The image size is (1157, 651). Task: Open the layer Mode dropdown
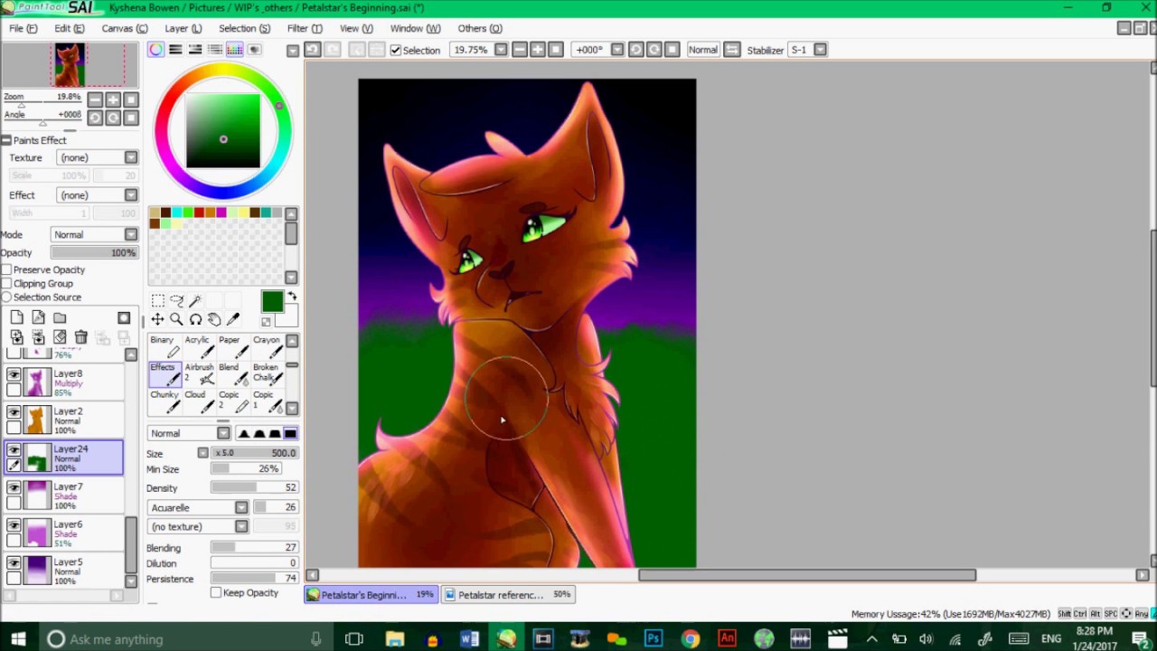[94, 234]
